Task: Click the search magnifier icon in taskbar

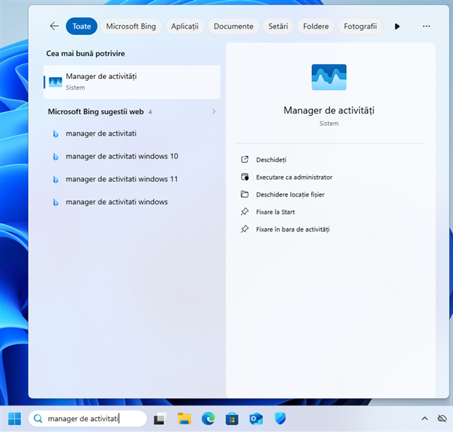Action: coord(38,419)
